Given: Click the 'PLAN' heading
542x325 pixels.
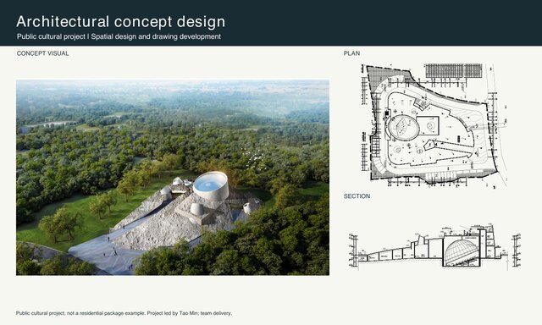Looking at the screenshot, I should click(x=351, y=53).
